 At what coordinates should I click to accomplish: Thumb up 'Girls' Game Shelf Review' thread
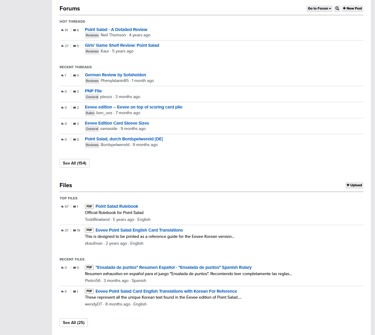[x=62, y=46]
